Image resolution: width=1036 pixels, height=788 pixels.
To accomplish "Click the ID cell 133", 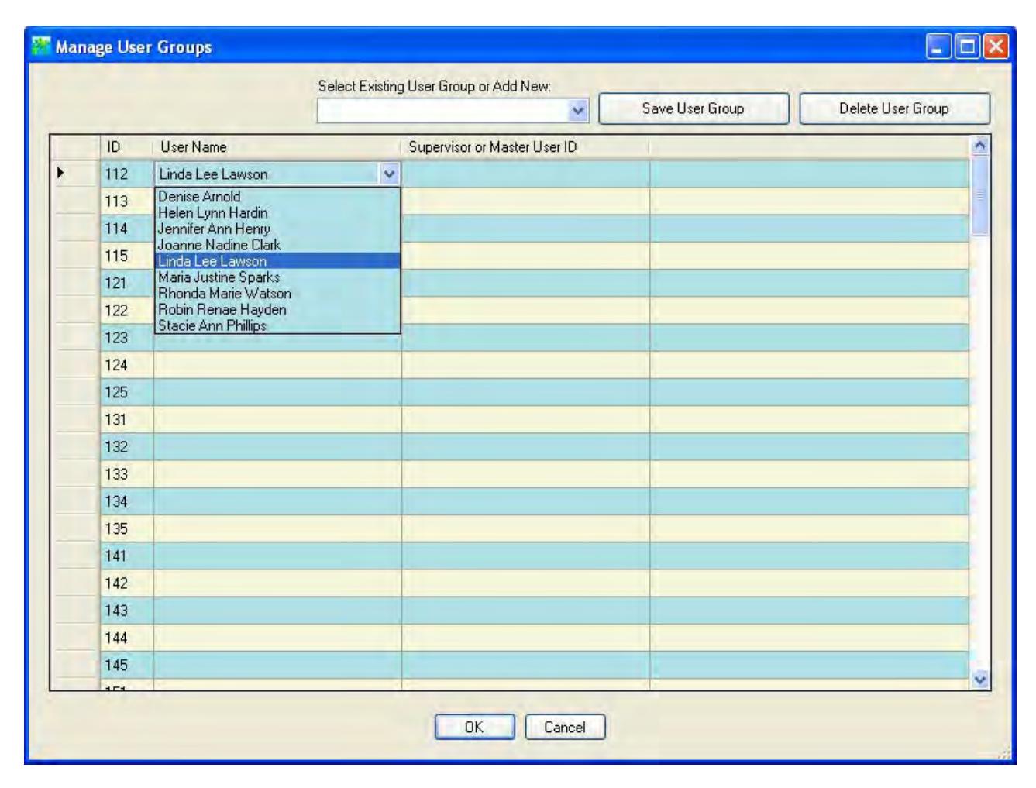I will tap(127, 474).
